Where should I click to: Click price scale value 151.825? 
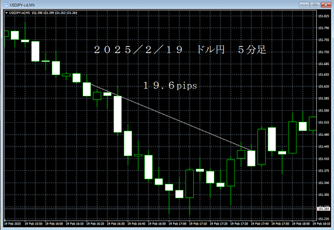click(324, 16)
